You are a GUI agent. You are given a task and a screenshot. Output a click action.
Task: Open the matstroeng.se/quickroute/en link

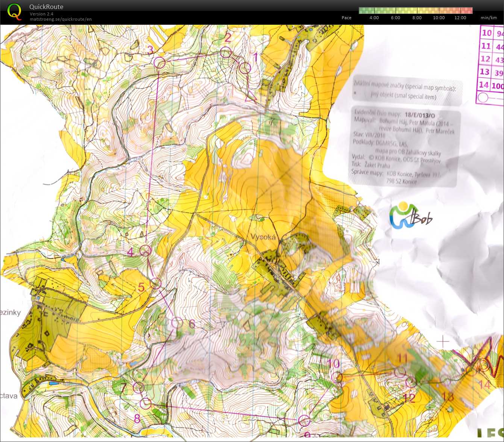pos(61,19)
